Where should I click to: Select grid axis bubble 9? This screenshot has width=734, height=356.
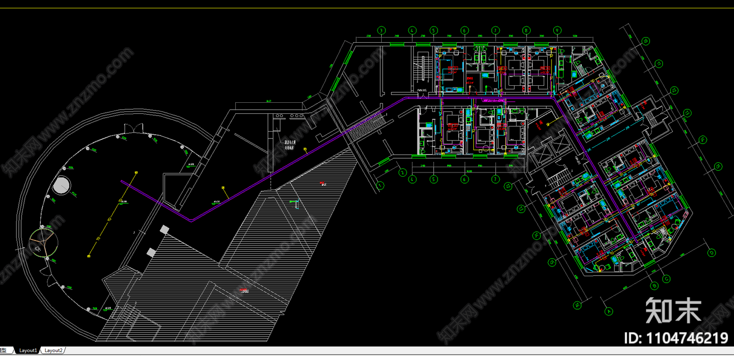557,31
